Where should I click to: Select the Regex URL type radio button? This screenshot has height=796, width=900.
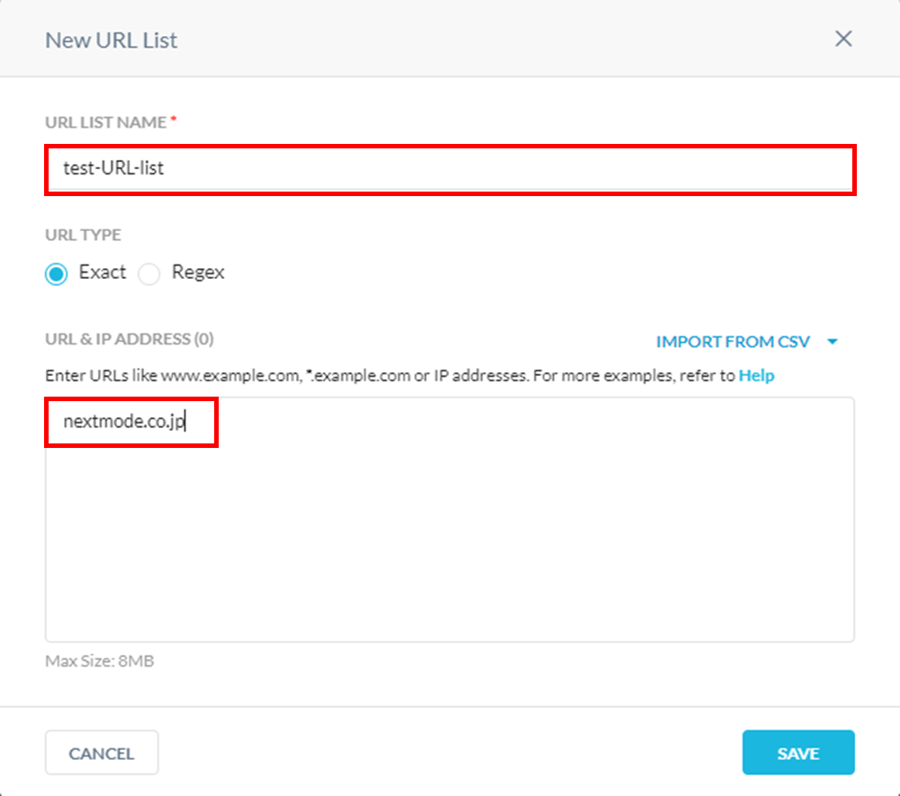(x=148, y=273)
